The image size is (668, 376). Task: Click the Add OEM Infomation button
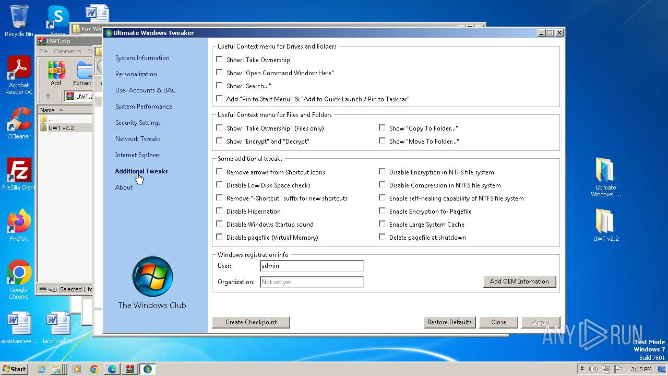pyautogui.click(x=519, y=281)
